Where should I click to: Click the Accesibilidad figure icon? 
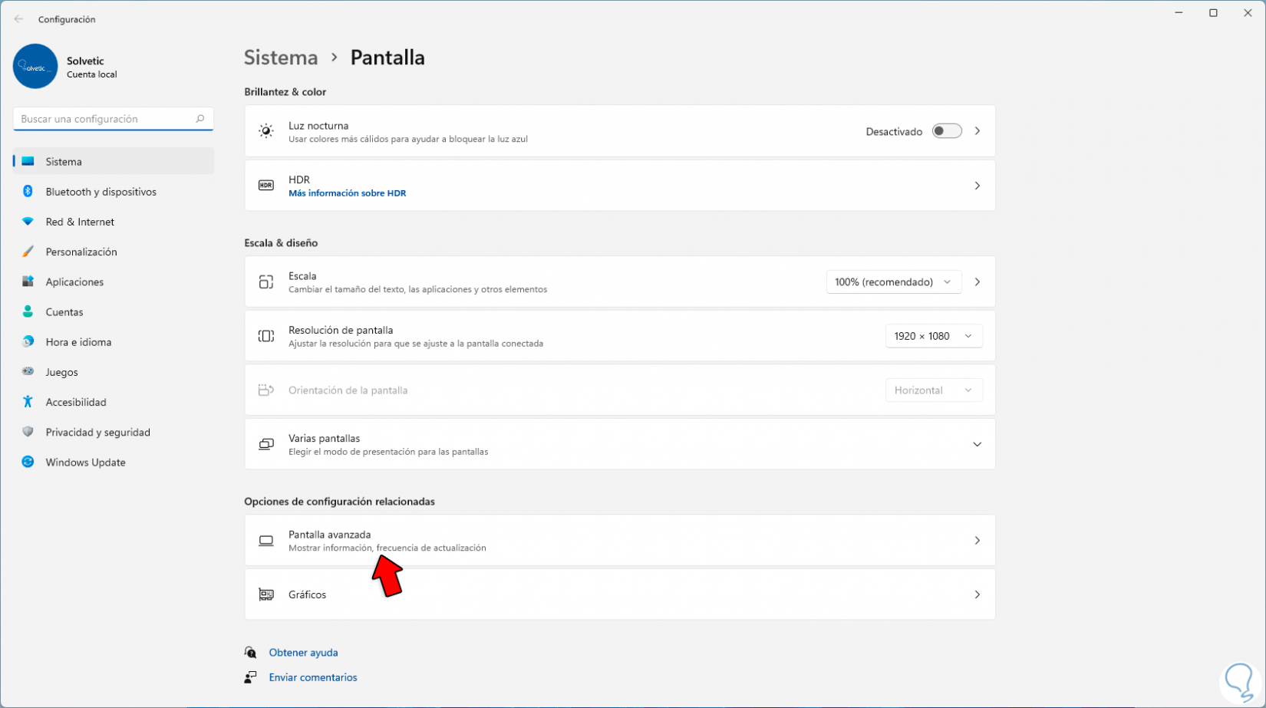pos(28,402)
